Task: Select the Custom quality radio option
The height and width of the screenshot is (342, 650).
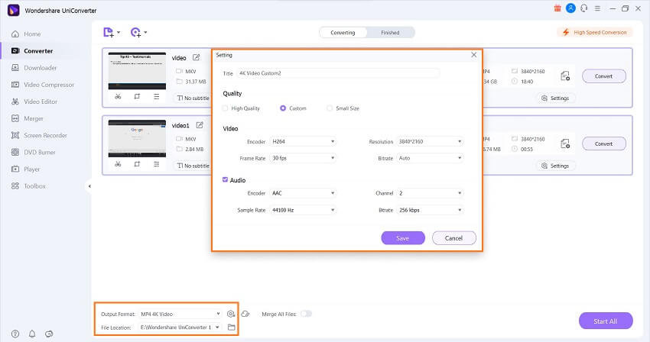Action: [x=283, y=108]
